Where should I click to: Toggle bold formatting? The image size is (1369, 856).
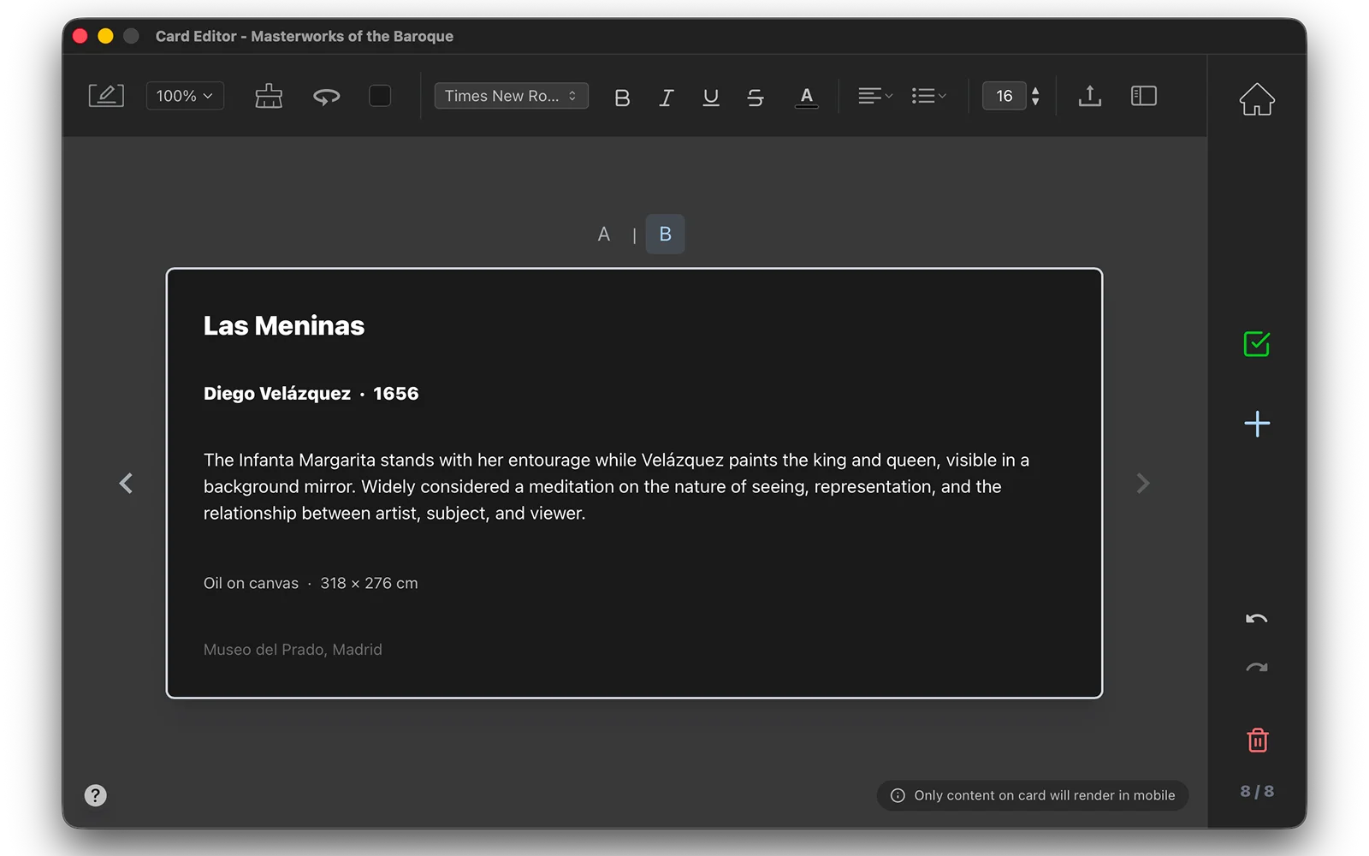pyautogui.click(x=622, y=98)
